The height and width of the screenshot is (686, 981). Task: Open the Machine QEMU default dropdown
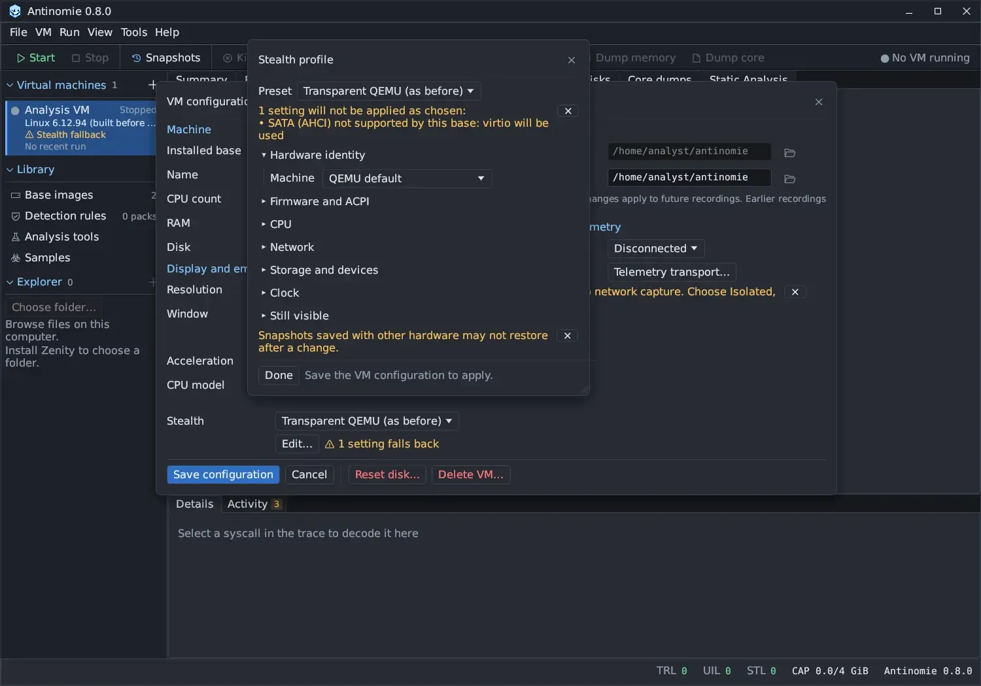(407, 179)
